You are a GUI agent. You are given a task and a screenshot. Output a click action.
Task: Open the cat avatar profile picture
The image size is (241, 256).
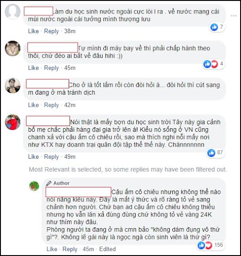click(x=13, y=48)
